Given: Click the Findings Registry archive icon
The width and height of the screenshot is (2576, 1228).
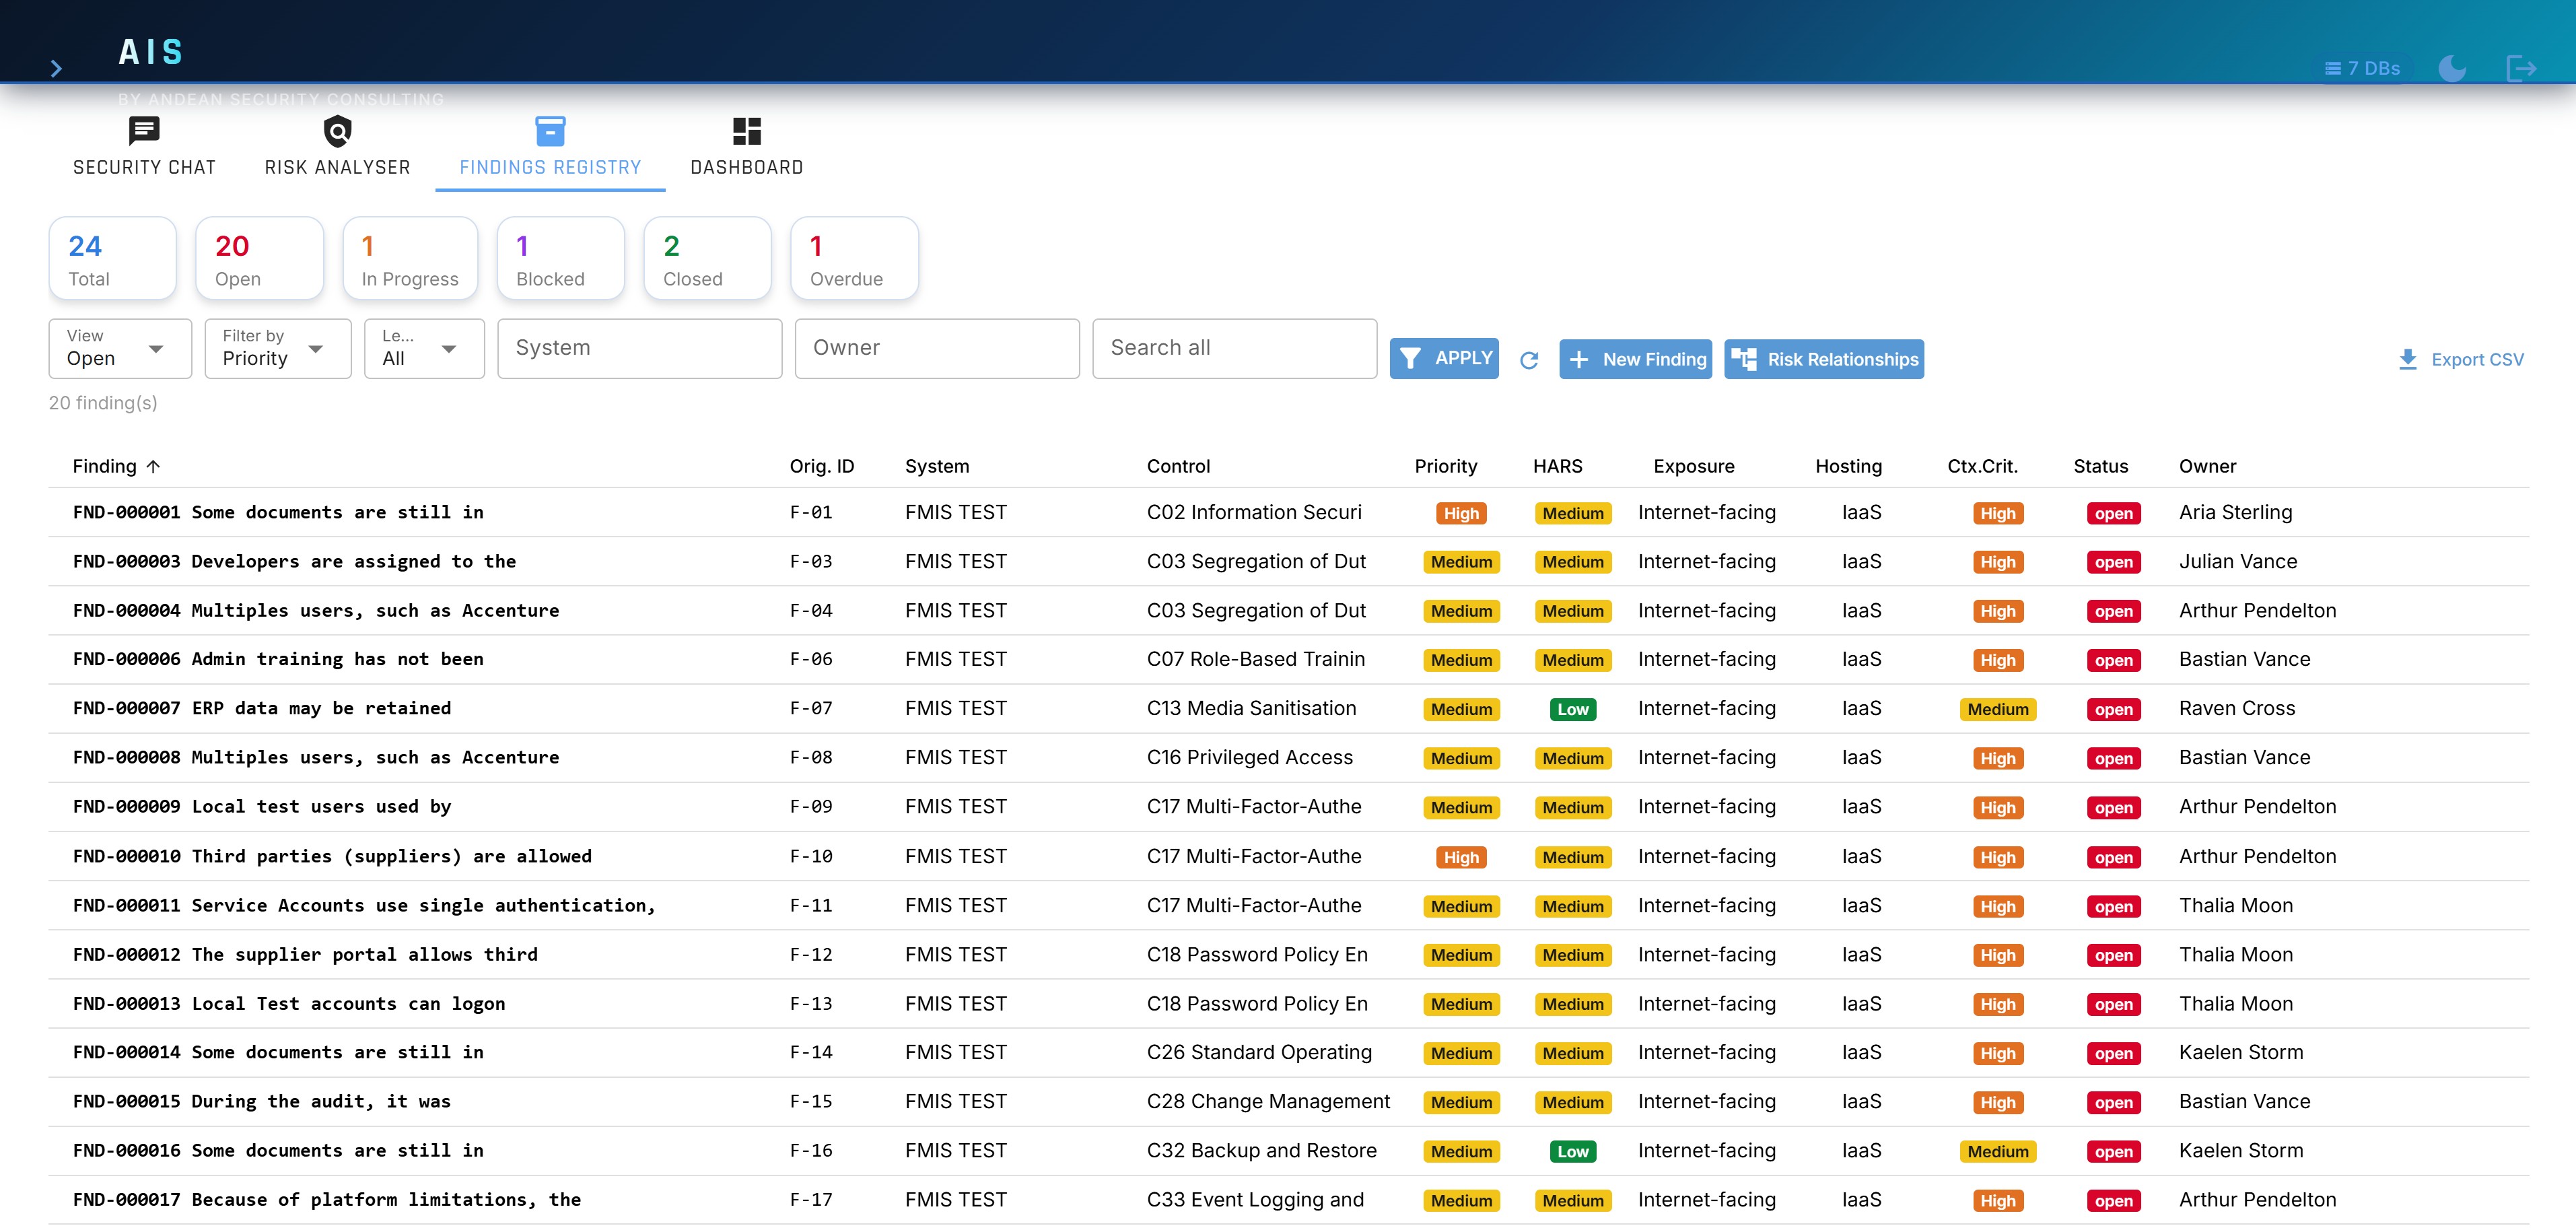Looking at the screenshot, I should point(550,131).
